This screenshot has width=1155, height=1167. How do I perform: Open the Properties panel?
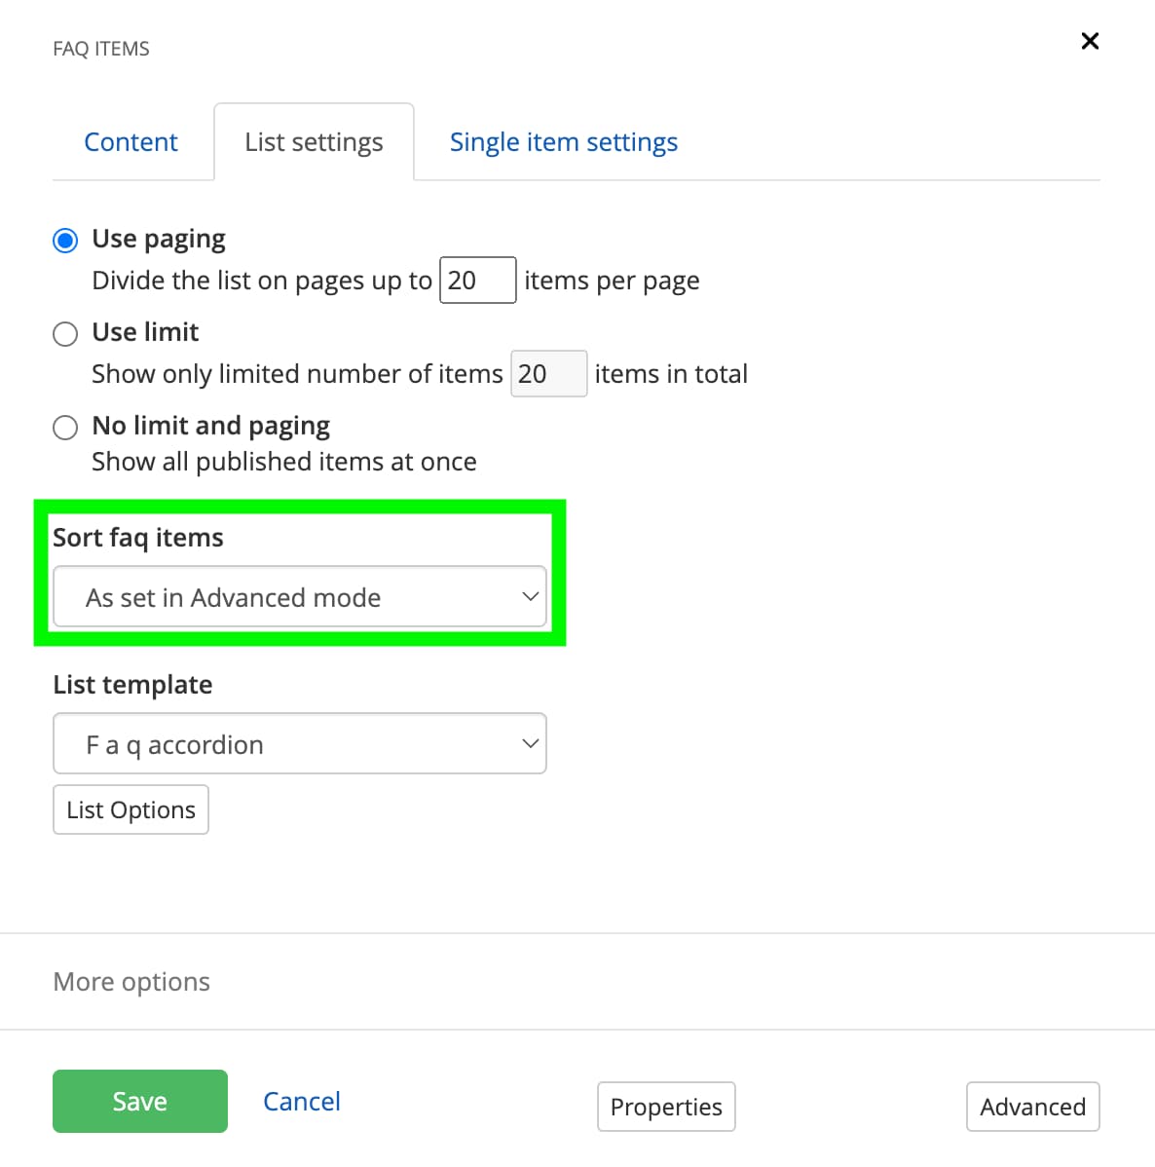(x=666, y=1107)
